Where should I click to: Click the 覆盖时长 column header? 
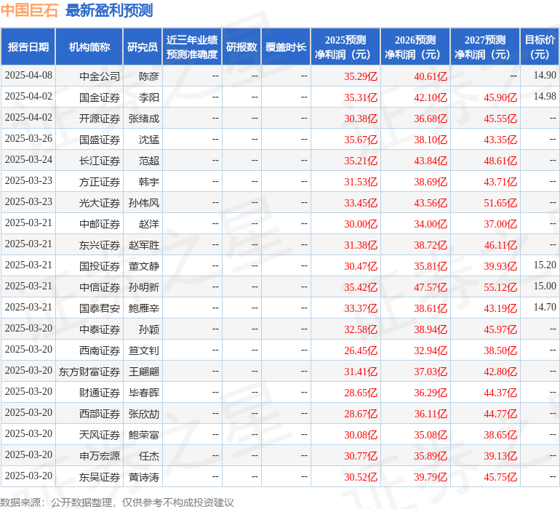[286, 47]
